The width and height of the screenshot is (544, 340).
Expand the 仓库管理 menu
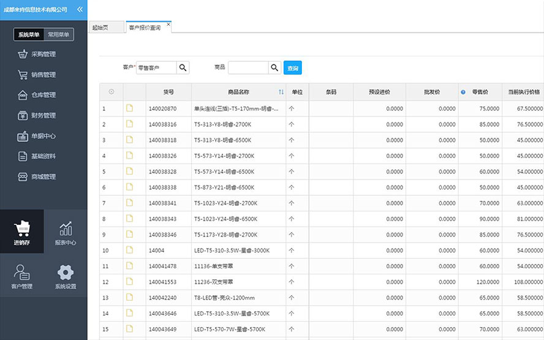tap(43, 95)
